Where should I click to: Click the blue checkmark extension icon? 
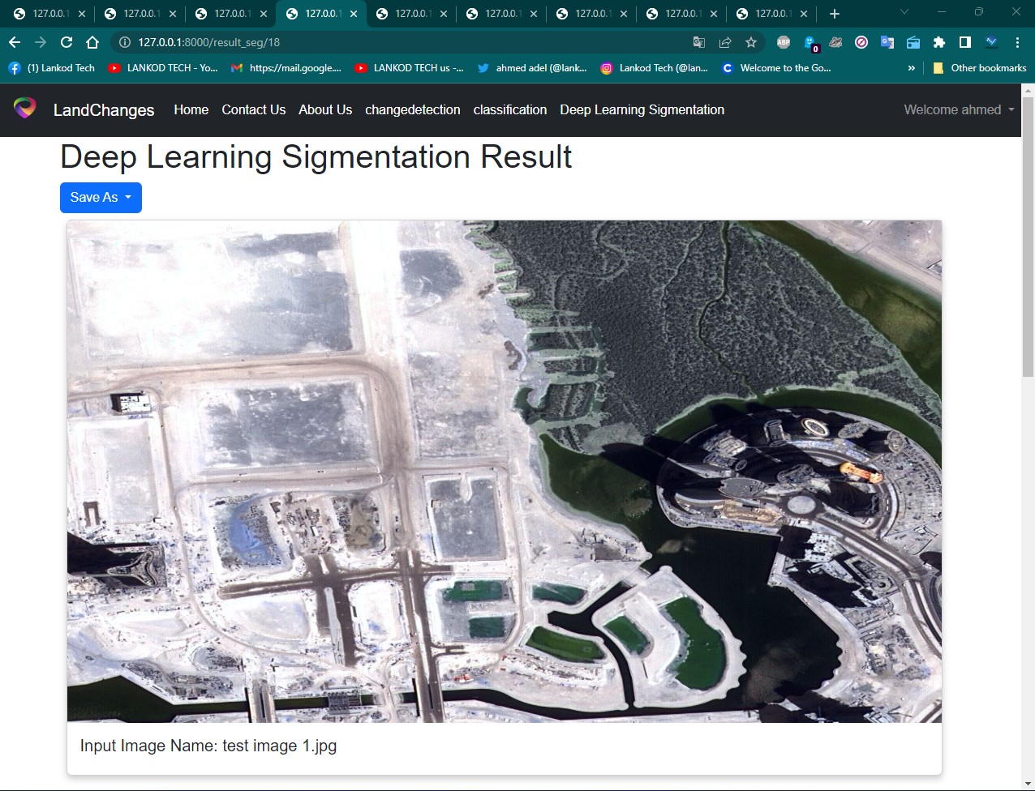tap(991, 42)
